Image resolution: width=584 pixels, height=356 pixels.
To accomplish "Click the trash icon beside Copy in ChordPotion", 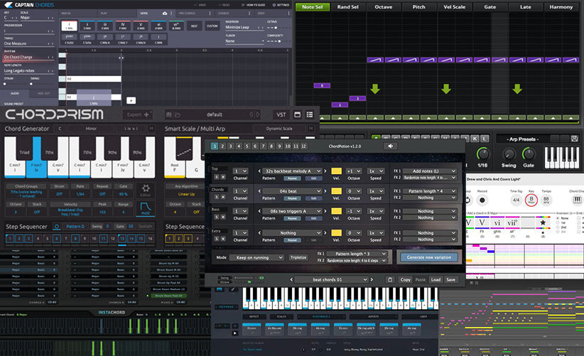I will pos(390,280).
